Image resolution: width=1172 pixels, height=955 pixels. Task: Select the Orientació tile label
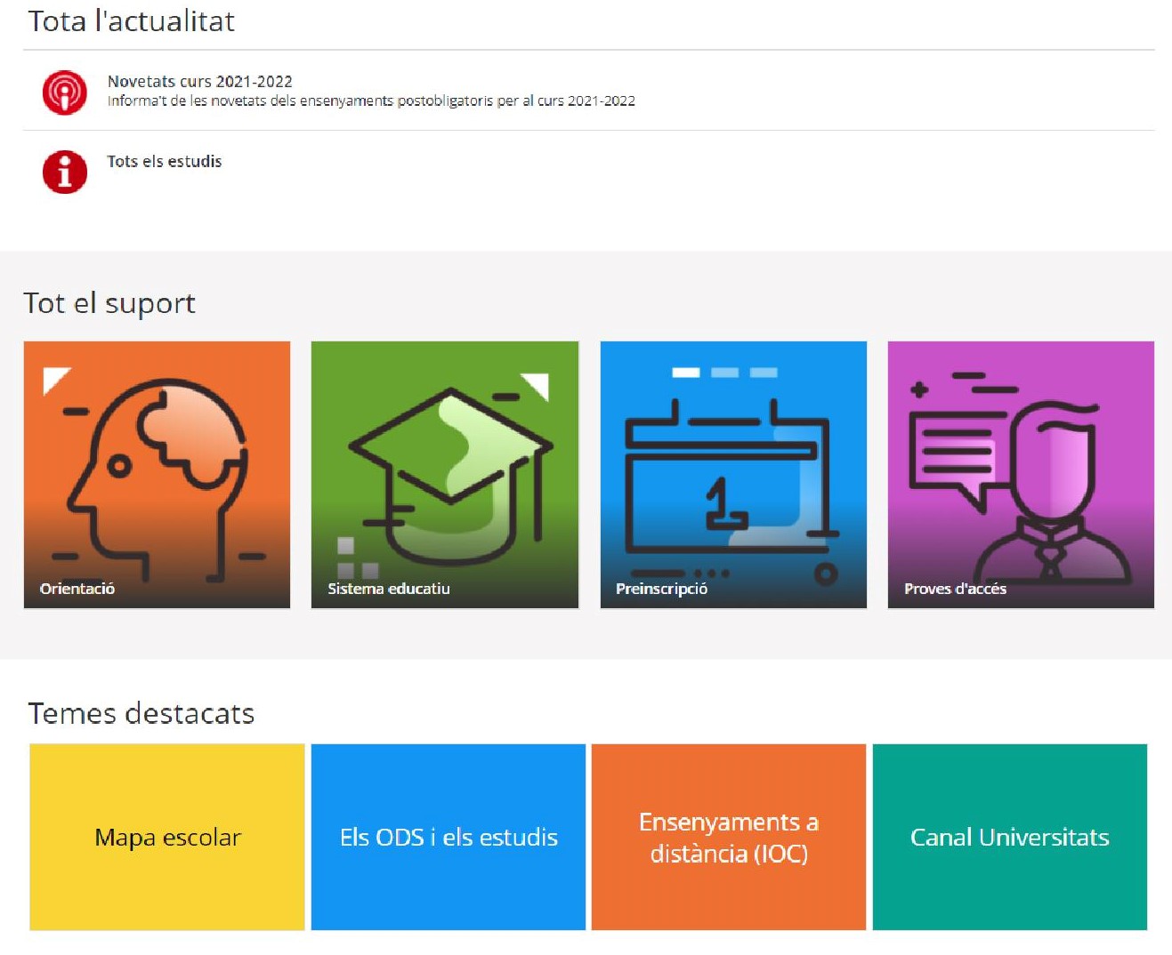tap(77, 589)
